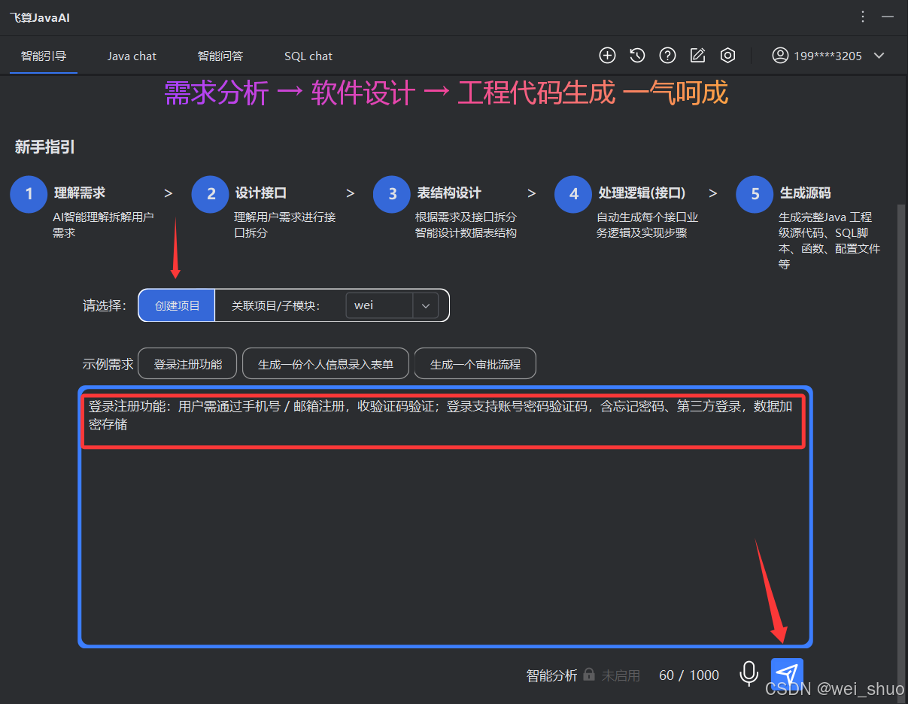The width and height of the screenshot is (908, 704).
Task: Click 生成一份个人信息录入表单 example button
Action: 326,364
